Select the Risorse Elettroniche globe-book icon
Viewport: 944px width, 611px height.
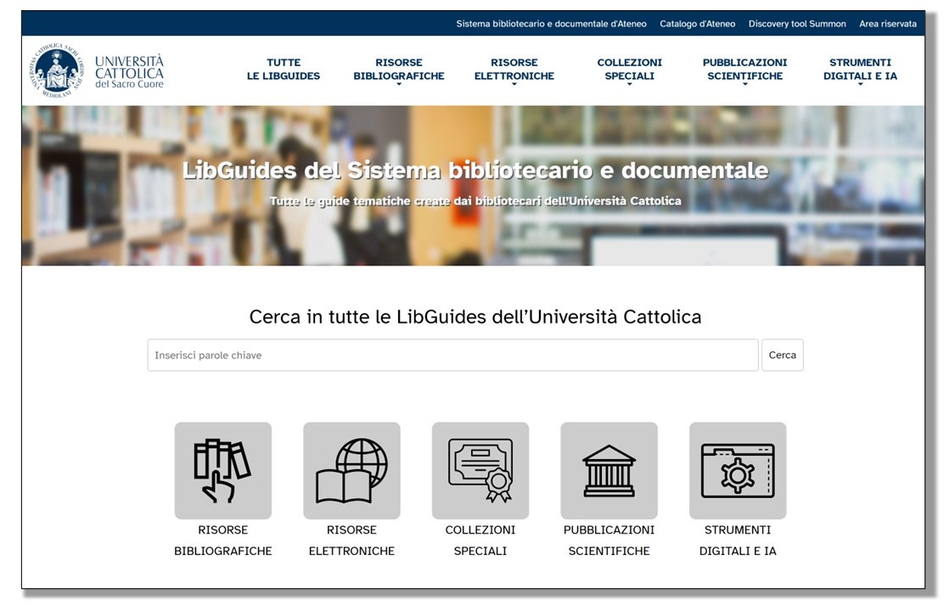351,470
